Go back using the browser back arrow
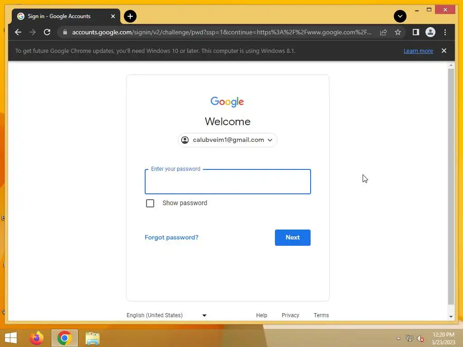The width and height of the screenshot is (463, 347). tap(18, 32)
